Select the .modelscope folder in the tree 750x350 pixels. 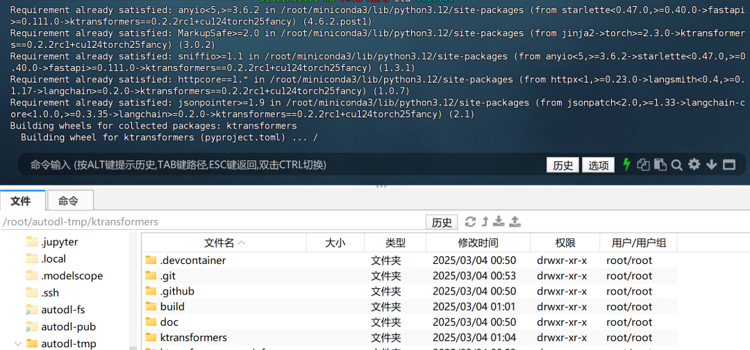point(72,276)
